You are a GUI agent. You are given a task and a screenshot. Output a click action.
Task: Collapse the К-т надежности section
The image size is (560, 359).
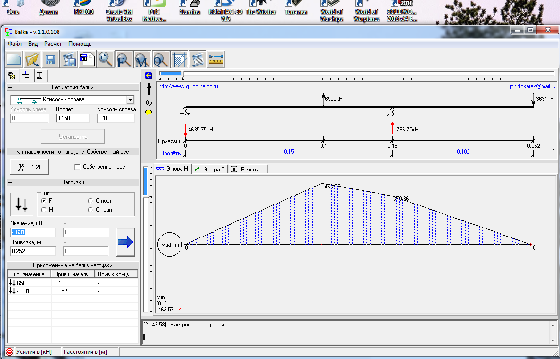coord(10,152)
